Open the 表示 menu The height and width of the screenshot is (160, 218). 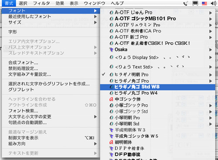74,3
